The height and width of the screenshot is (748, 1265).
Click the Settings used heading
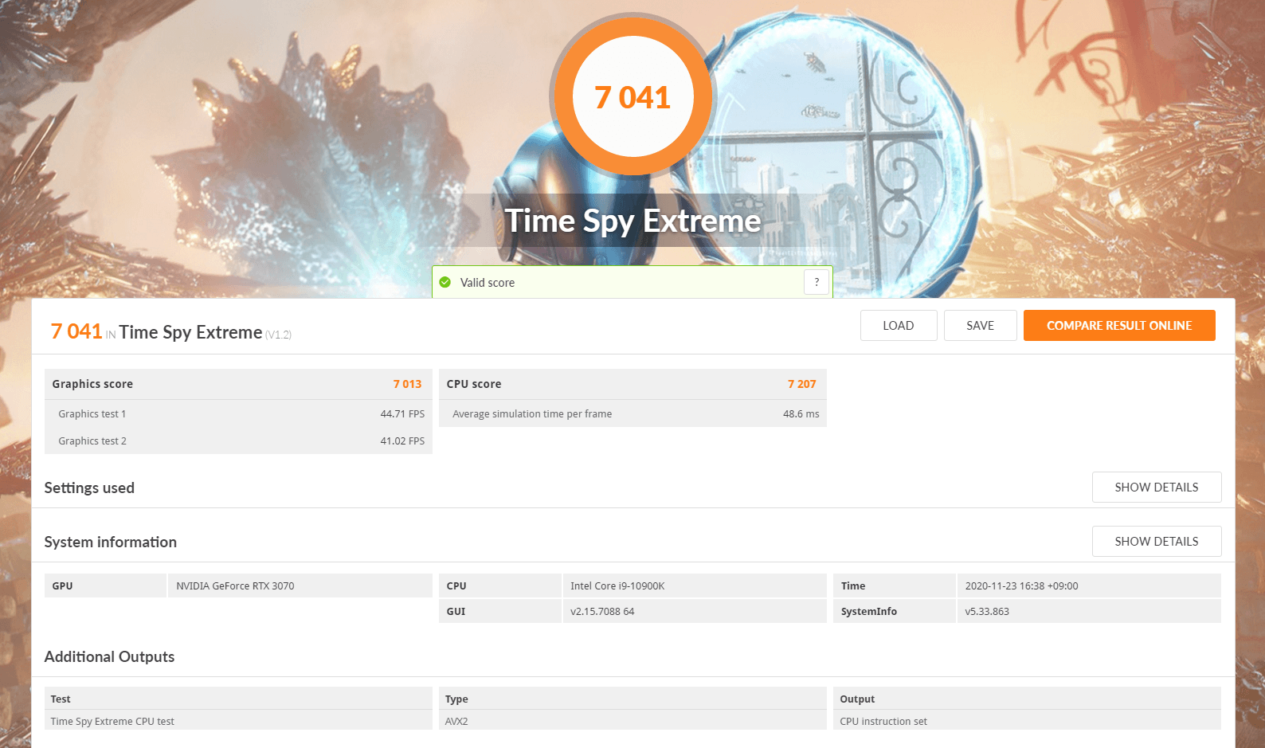[x=89, y=488]
